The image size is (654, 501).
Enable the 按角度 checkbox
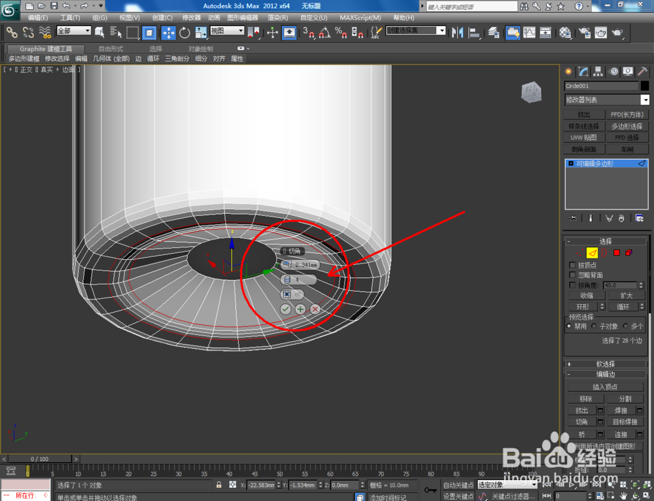[x=573, y=285]
